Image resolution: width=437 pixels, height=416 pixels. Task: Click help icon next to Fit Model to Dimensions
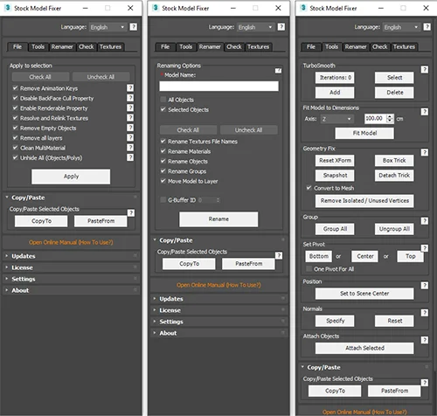425,112
